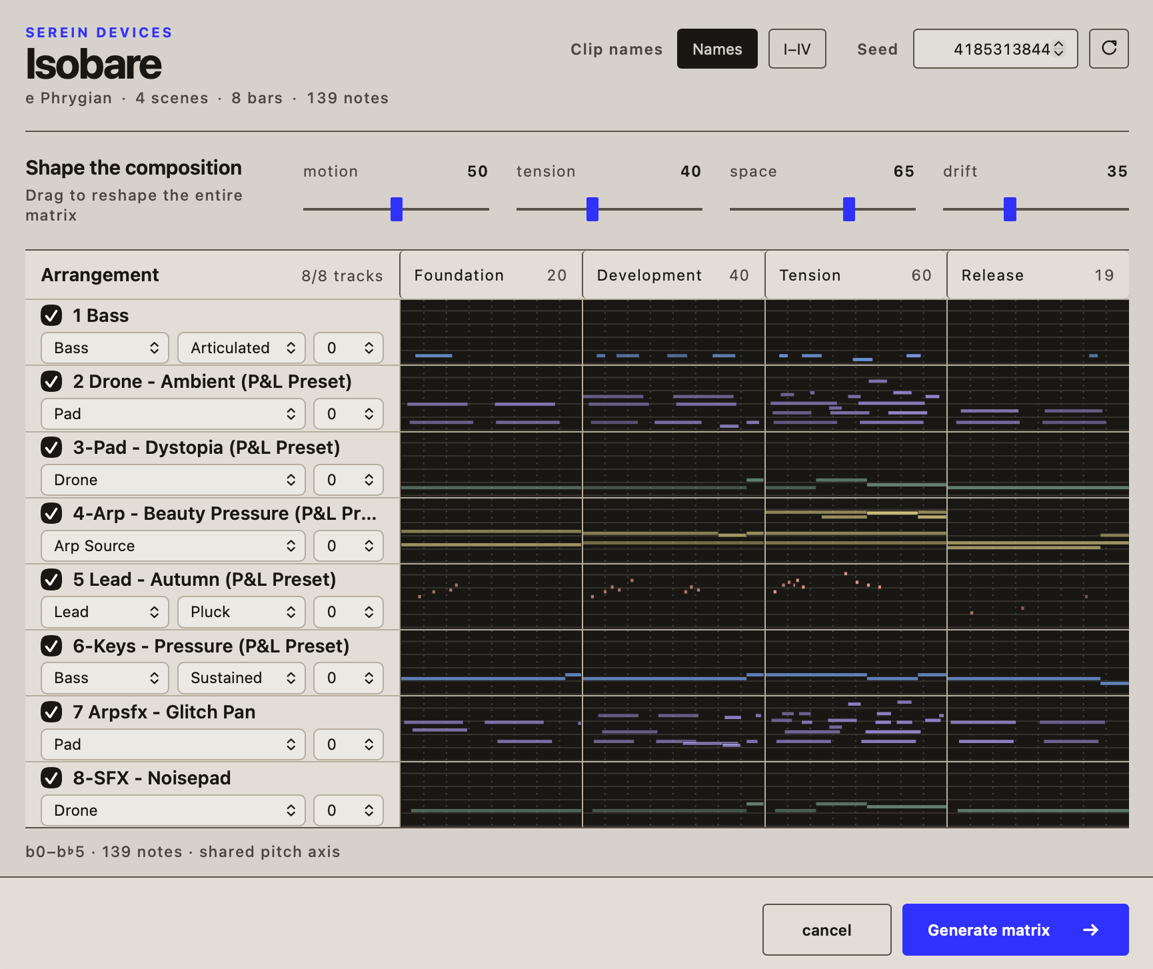Click the '4-Arp - Beauty Pressure' track name

[225, 513]
